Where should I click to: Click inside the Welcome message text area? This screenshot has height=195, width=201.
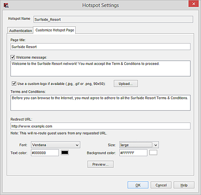(x=100, y=68)
